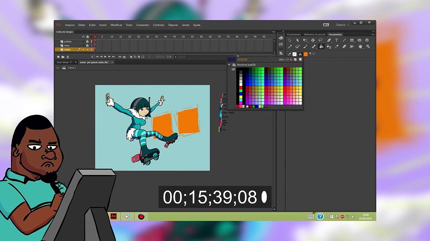Select the Eraser tool
This screenshot has height=241, width=430.
tap(344, 47)
